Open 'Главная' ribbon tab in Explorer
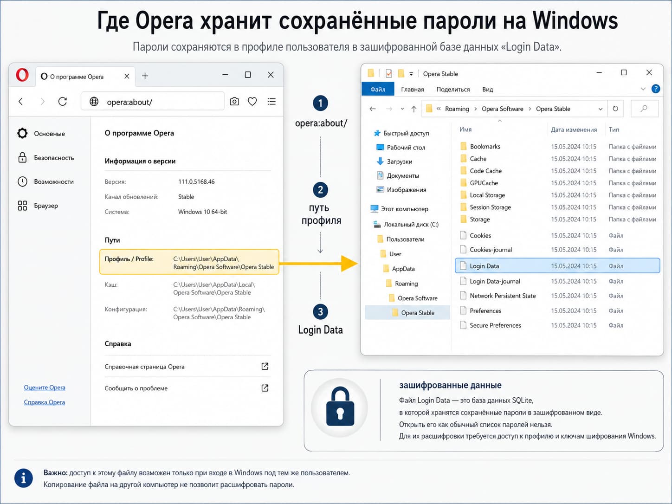 (413, 89)
